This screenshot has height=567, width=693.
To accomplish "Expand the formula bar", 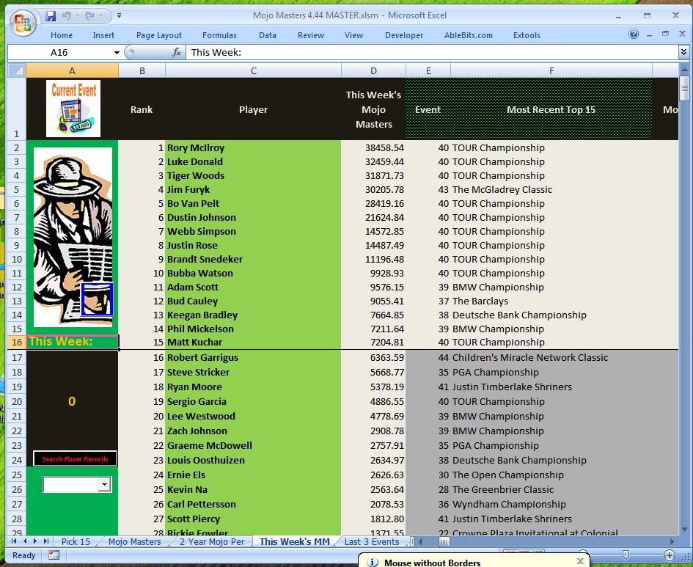I will pos(683,52).
